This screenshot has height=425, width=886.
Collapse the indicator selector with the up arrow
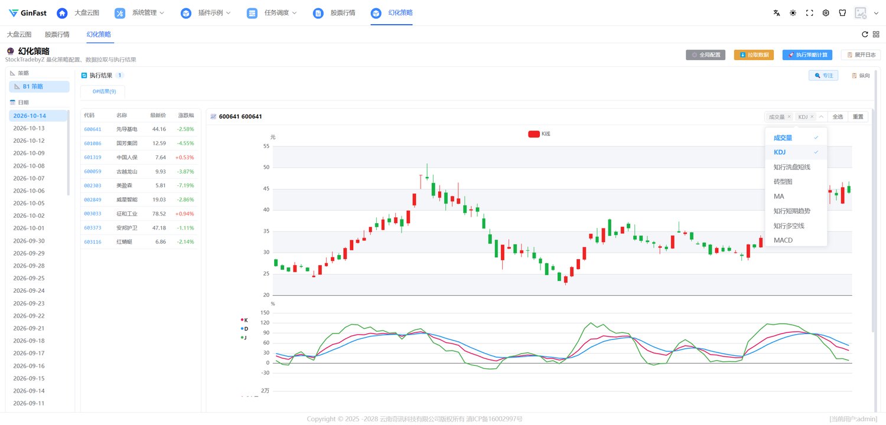pyautogui.click(x=821, y=117)
